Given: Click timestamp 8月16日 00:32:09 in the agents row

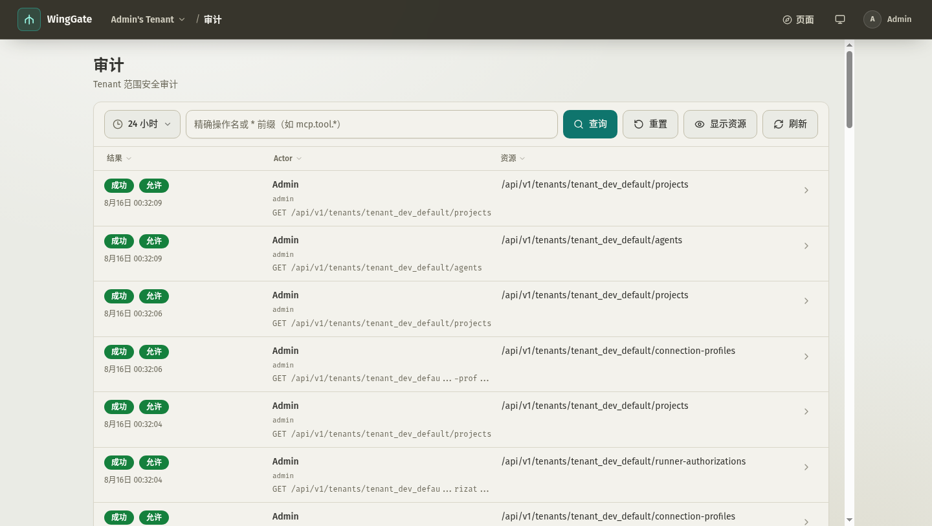Looking at the screenshot, I should click(x=133, y=259).
